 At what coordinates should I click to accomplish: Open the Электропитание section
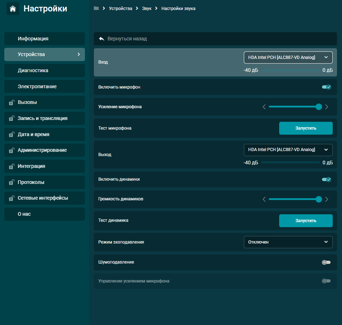pos(45,86)
